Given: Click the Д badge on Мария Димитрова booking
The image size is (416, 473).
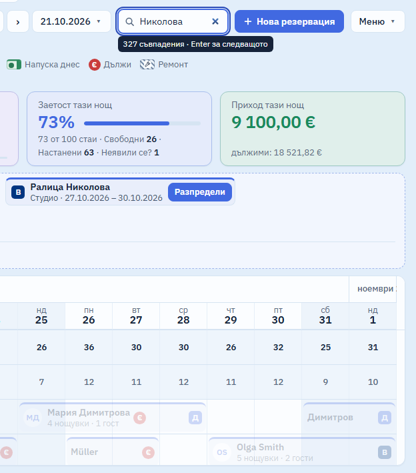Looking at the screenshot, I should [195, 418].
